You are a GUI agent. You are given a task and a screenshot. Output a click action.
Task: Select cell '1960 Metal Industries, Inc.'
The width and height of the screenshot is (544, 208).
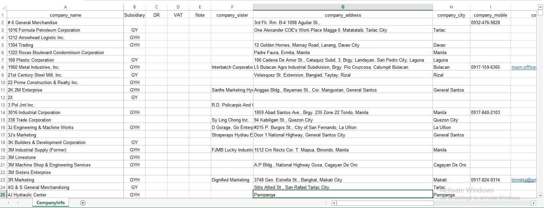click(65, 67)
